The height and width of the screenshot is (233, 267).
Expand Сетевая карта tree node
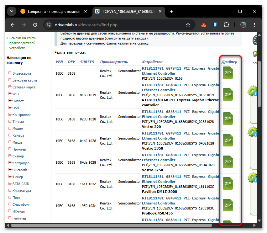click(10, 87)
